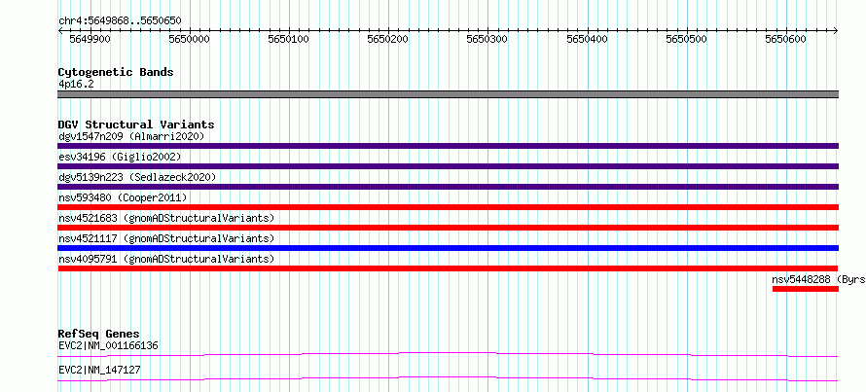
Task: Open the EVC2|NM_001166136 gene label
Action: point(108,346)
